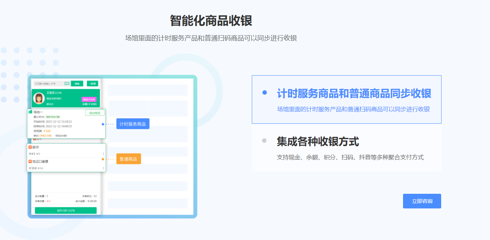Click the pink recharge button on member card
The height and width of the screenshot is (240, 490).
click(89, 99)
